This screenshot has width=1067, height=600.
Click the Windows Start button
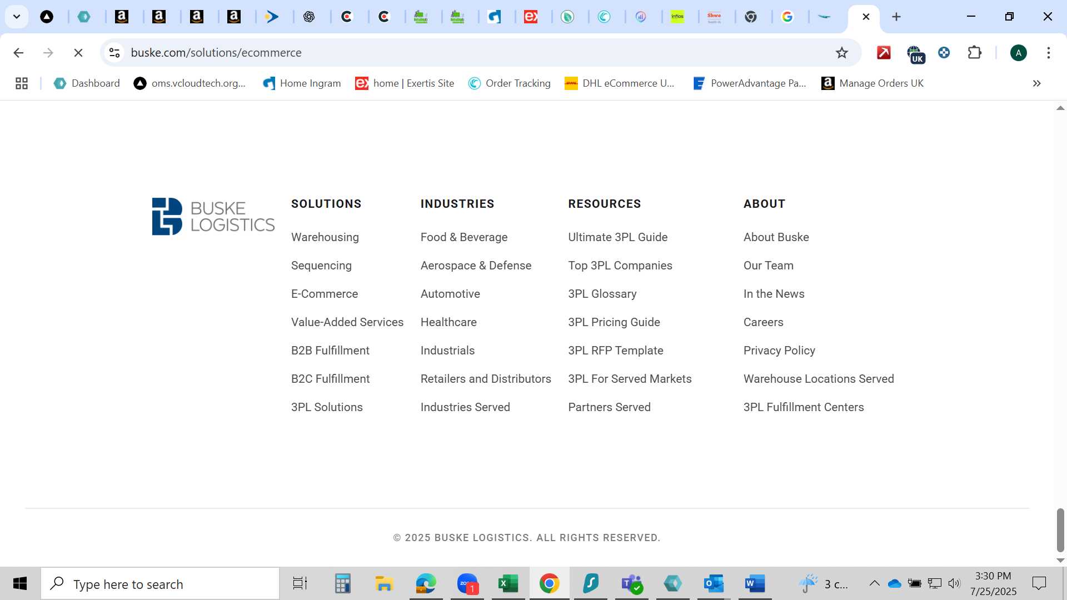(20, 583)
